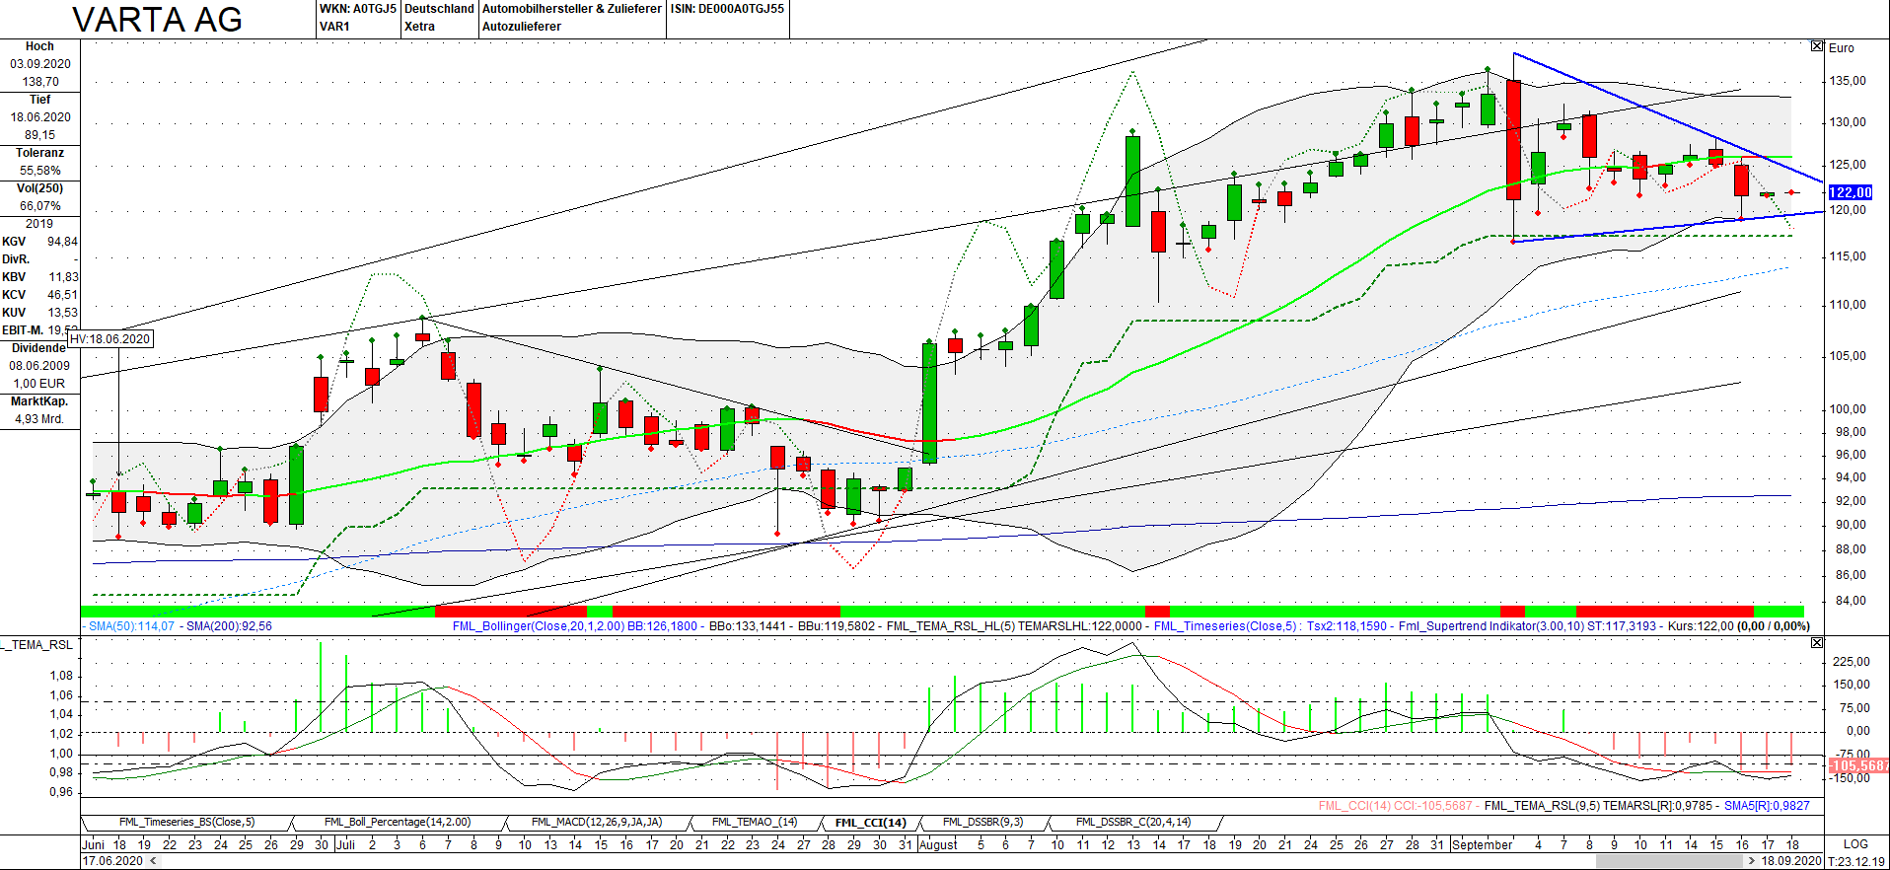Click the MarktKap. value 4,93 Mrd.
This screenshot has width=1890, height=870.
coord(38,419)
